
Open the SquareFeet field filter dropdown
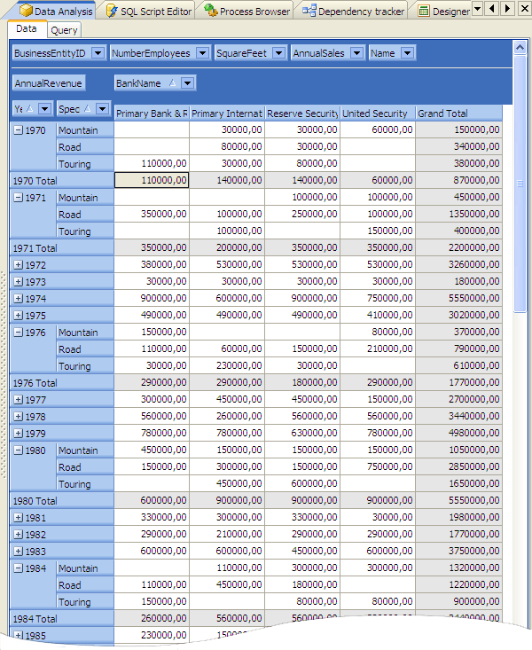[279, 53]
